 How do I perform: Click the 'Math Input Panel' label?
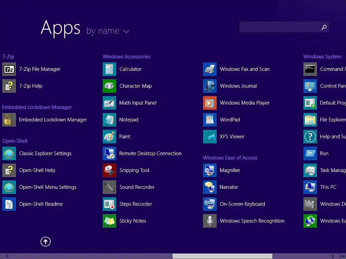click(138, 103)
